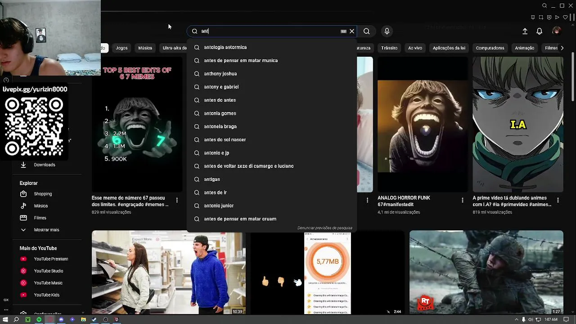Open Spotify from the taskbar

39,319
